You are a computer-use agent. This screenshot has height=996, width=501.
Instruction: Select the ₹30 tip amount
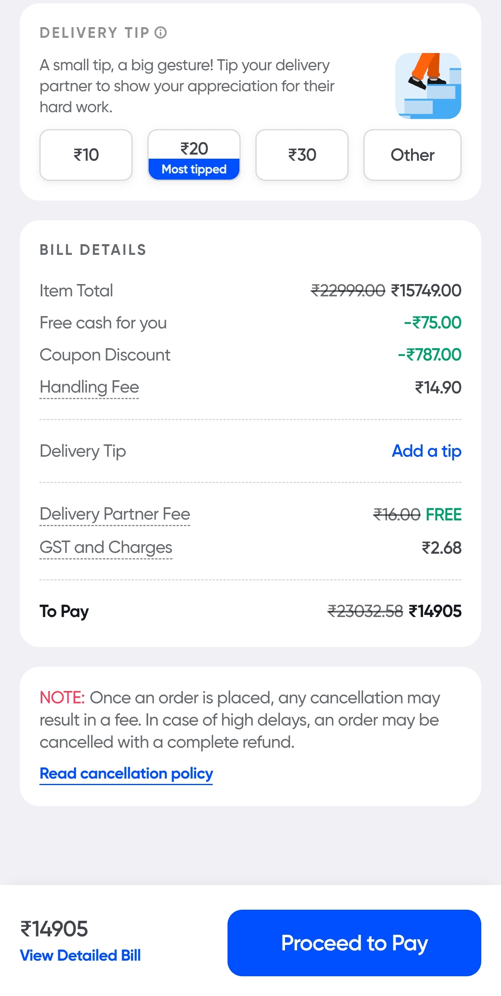(302, 155)
